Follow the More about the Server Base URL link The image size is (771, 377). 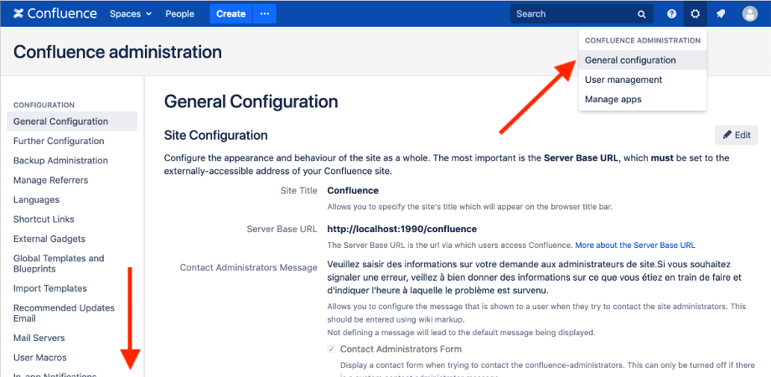[x=634, y=245]
